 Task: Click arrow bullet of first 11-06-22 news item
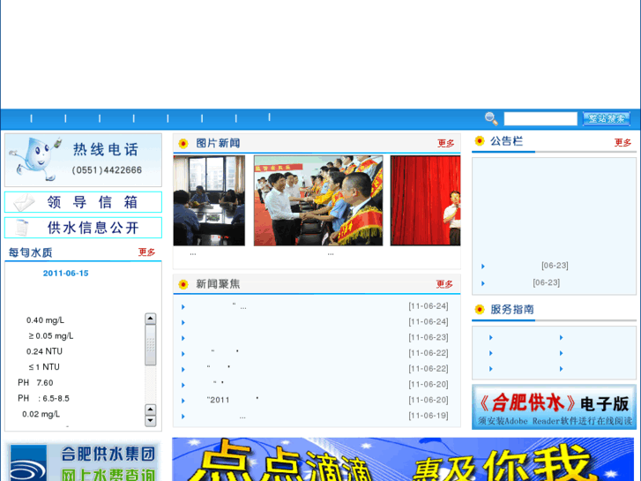click(x=183, y=354)
